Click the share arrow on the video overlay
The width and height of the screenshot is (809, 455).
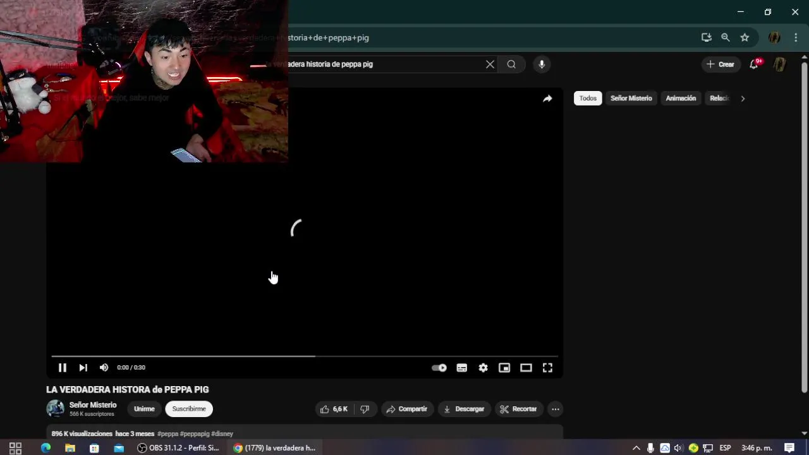[547, 99]
